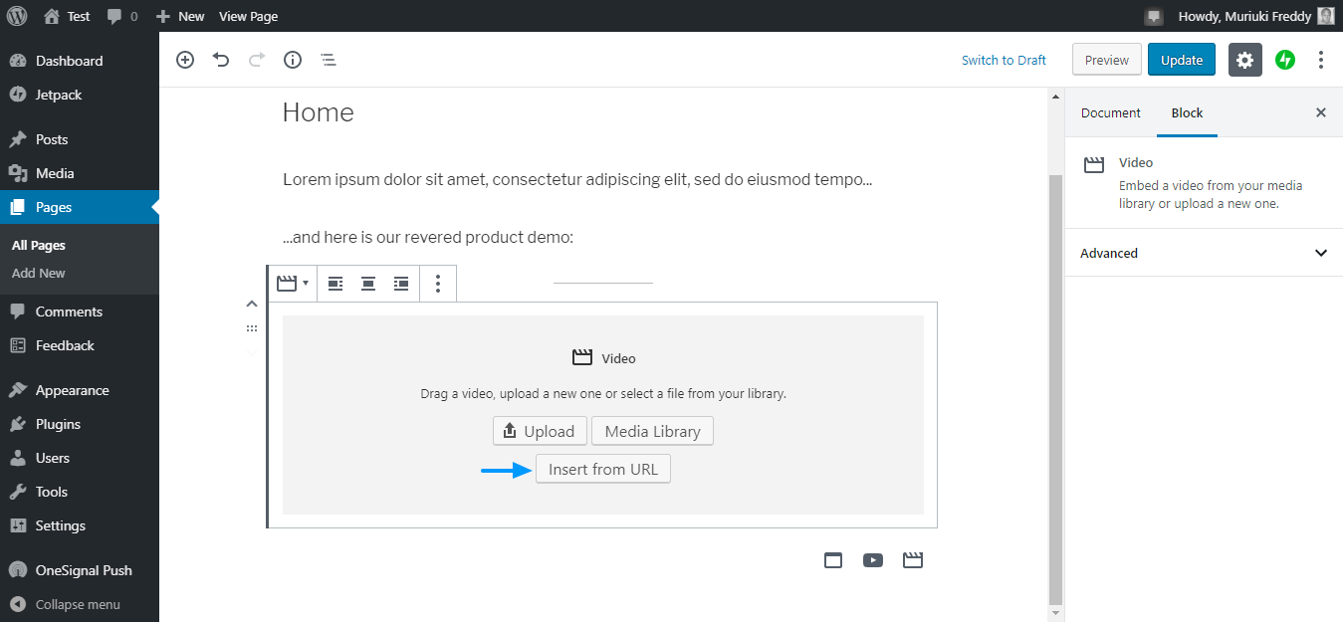Open the Appearance menu

72,390
